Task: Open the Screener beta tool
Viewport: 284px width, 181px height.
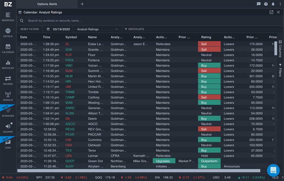Action: tap(8, 112)
